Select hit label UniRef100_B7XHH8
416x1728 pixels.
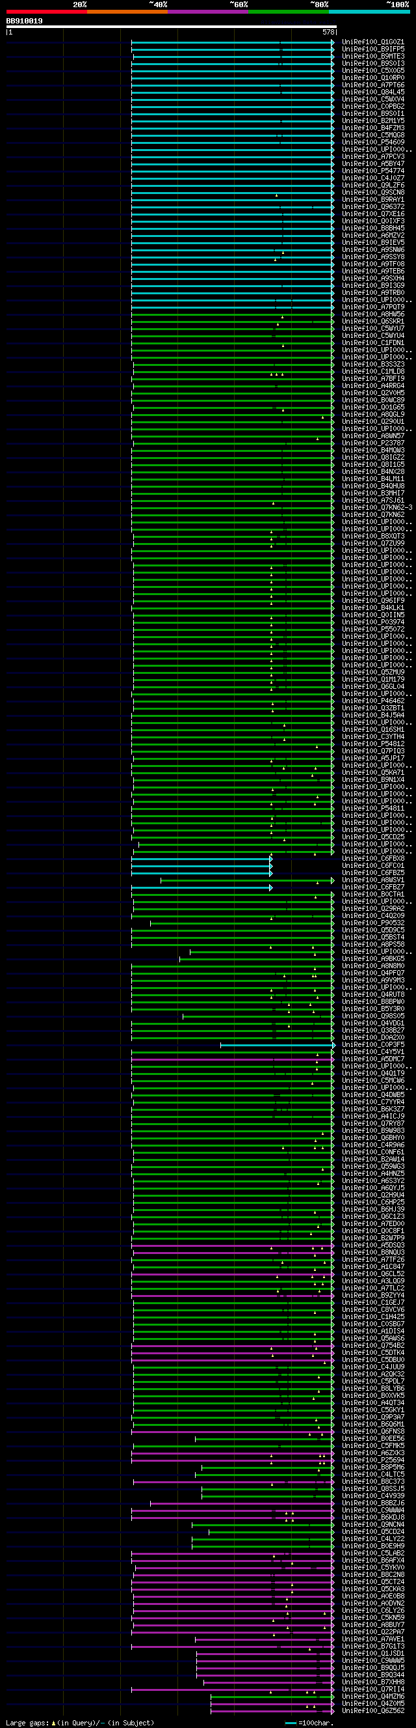pyautogui.click(x=373, y=1681)
